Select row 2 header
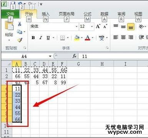 tap(7, 76)
